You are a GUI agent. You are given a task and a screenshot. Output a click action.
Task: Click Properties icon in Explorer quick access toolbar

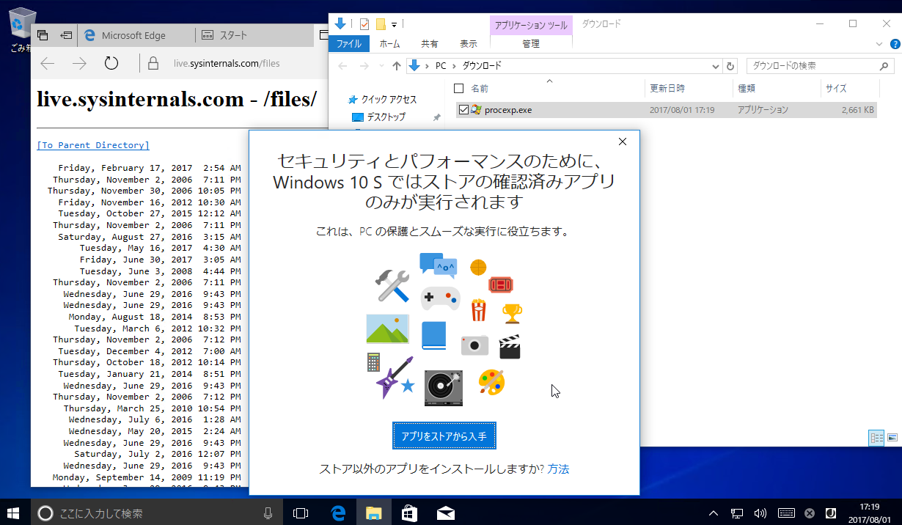pyautogui.click(x=364, y=24)
